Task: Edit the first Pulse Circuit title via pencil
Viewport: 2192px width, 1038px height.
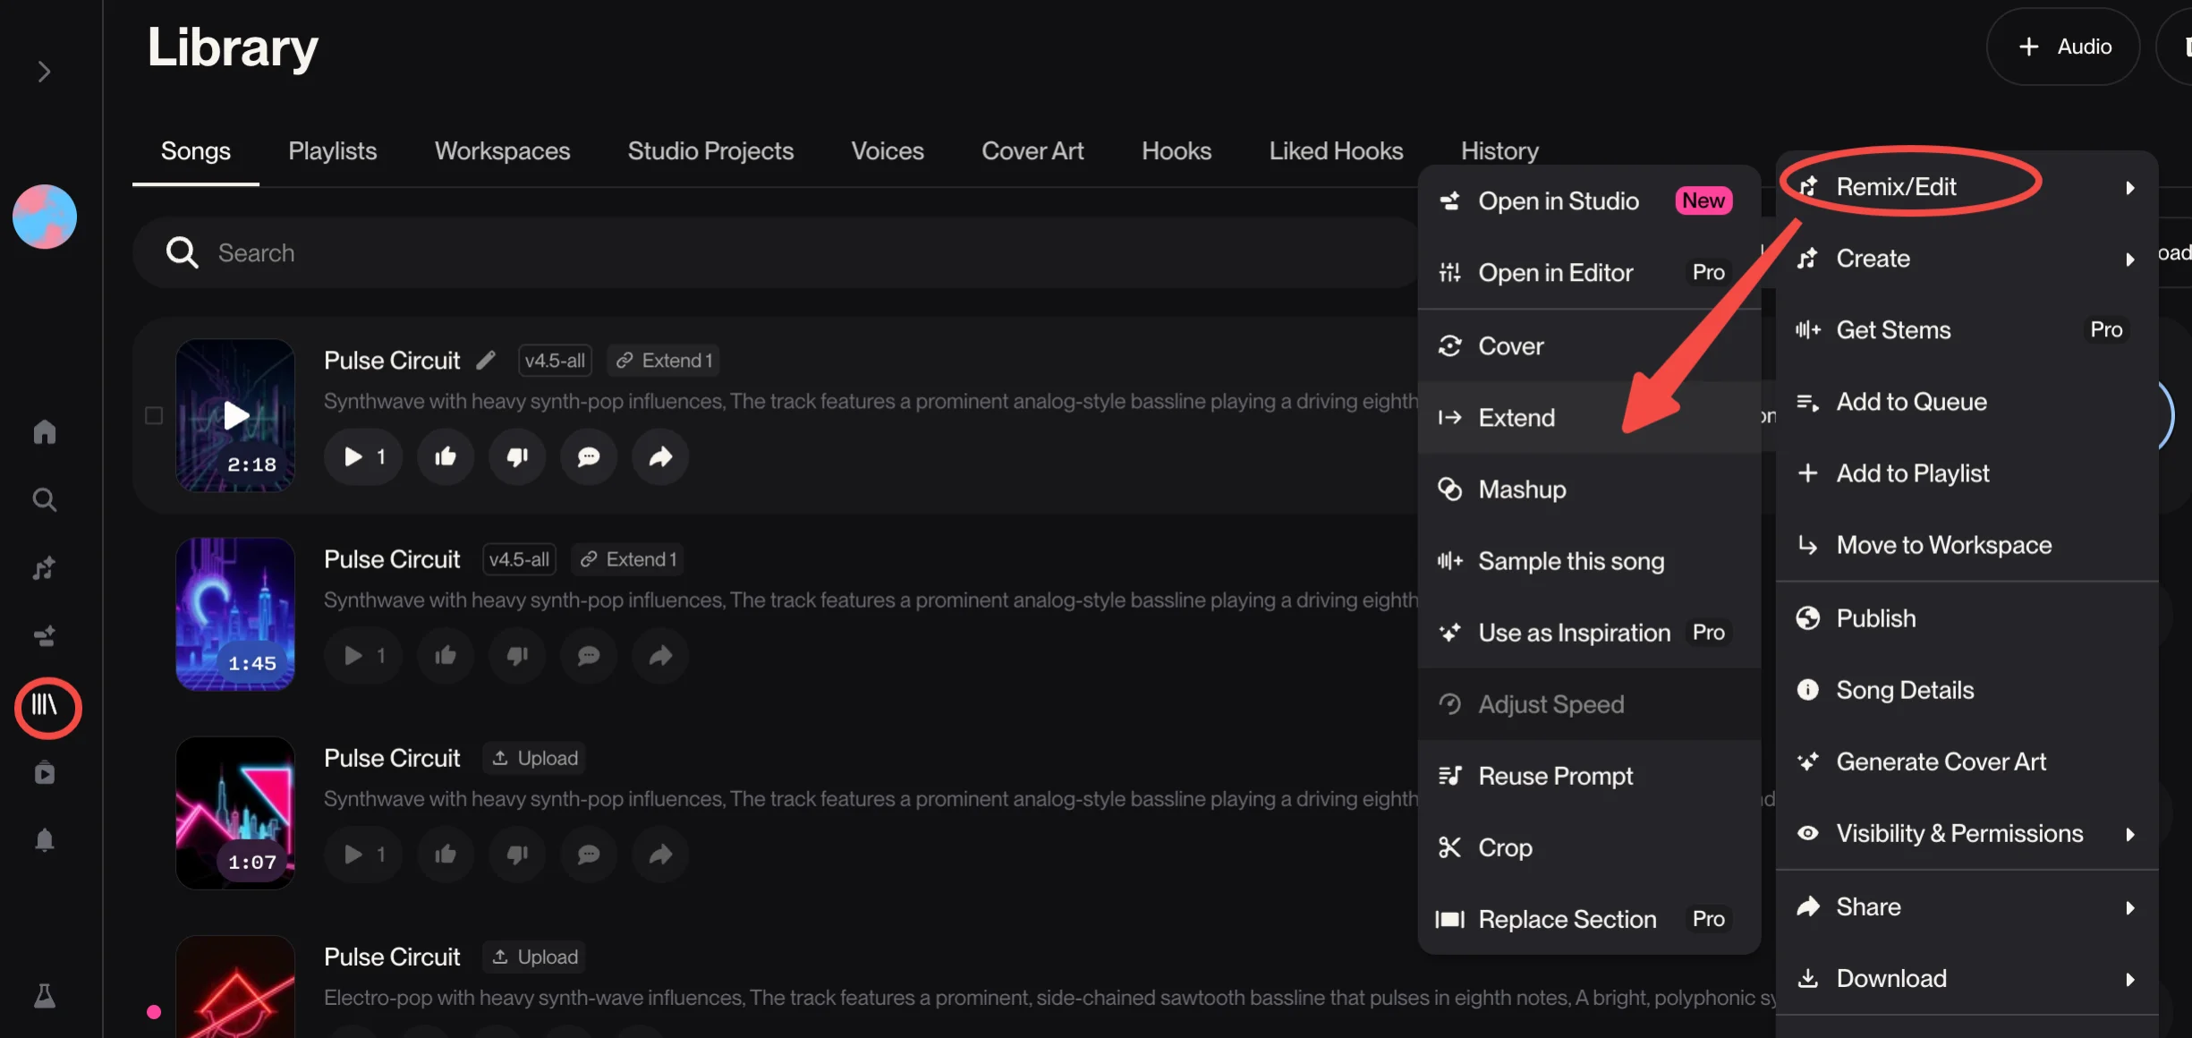Action: [486, 361]
